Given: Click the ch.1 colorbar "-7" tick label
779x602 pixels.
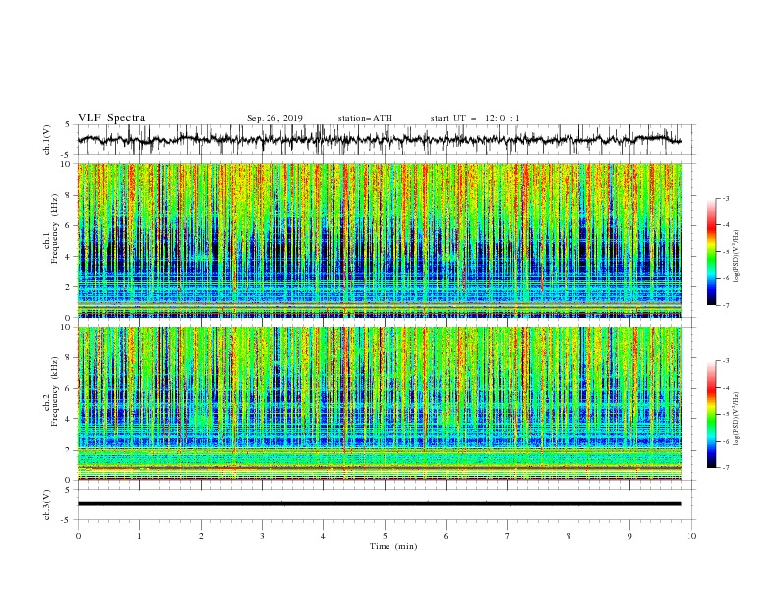Looking at the screenshot, I should tap(725, 306).
